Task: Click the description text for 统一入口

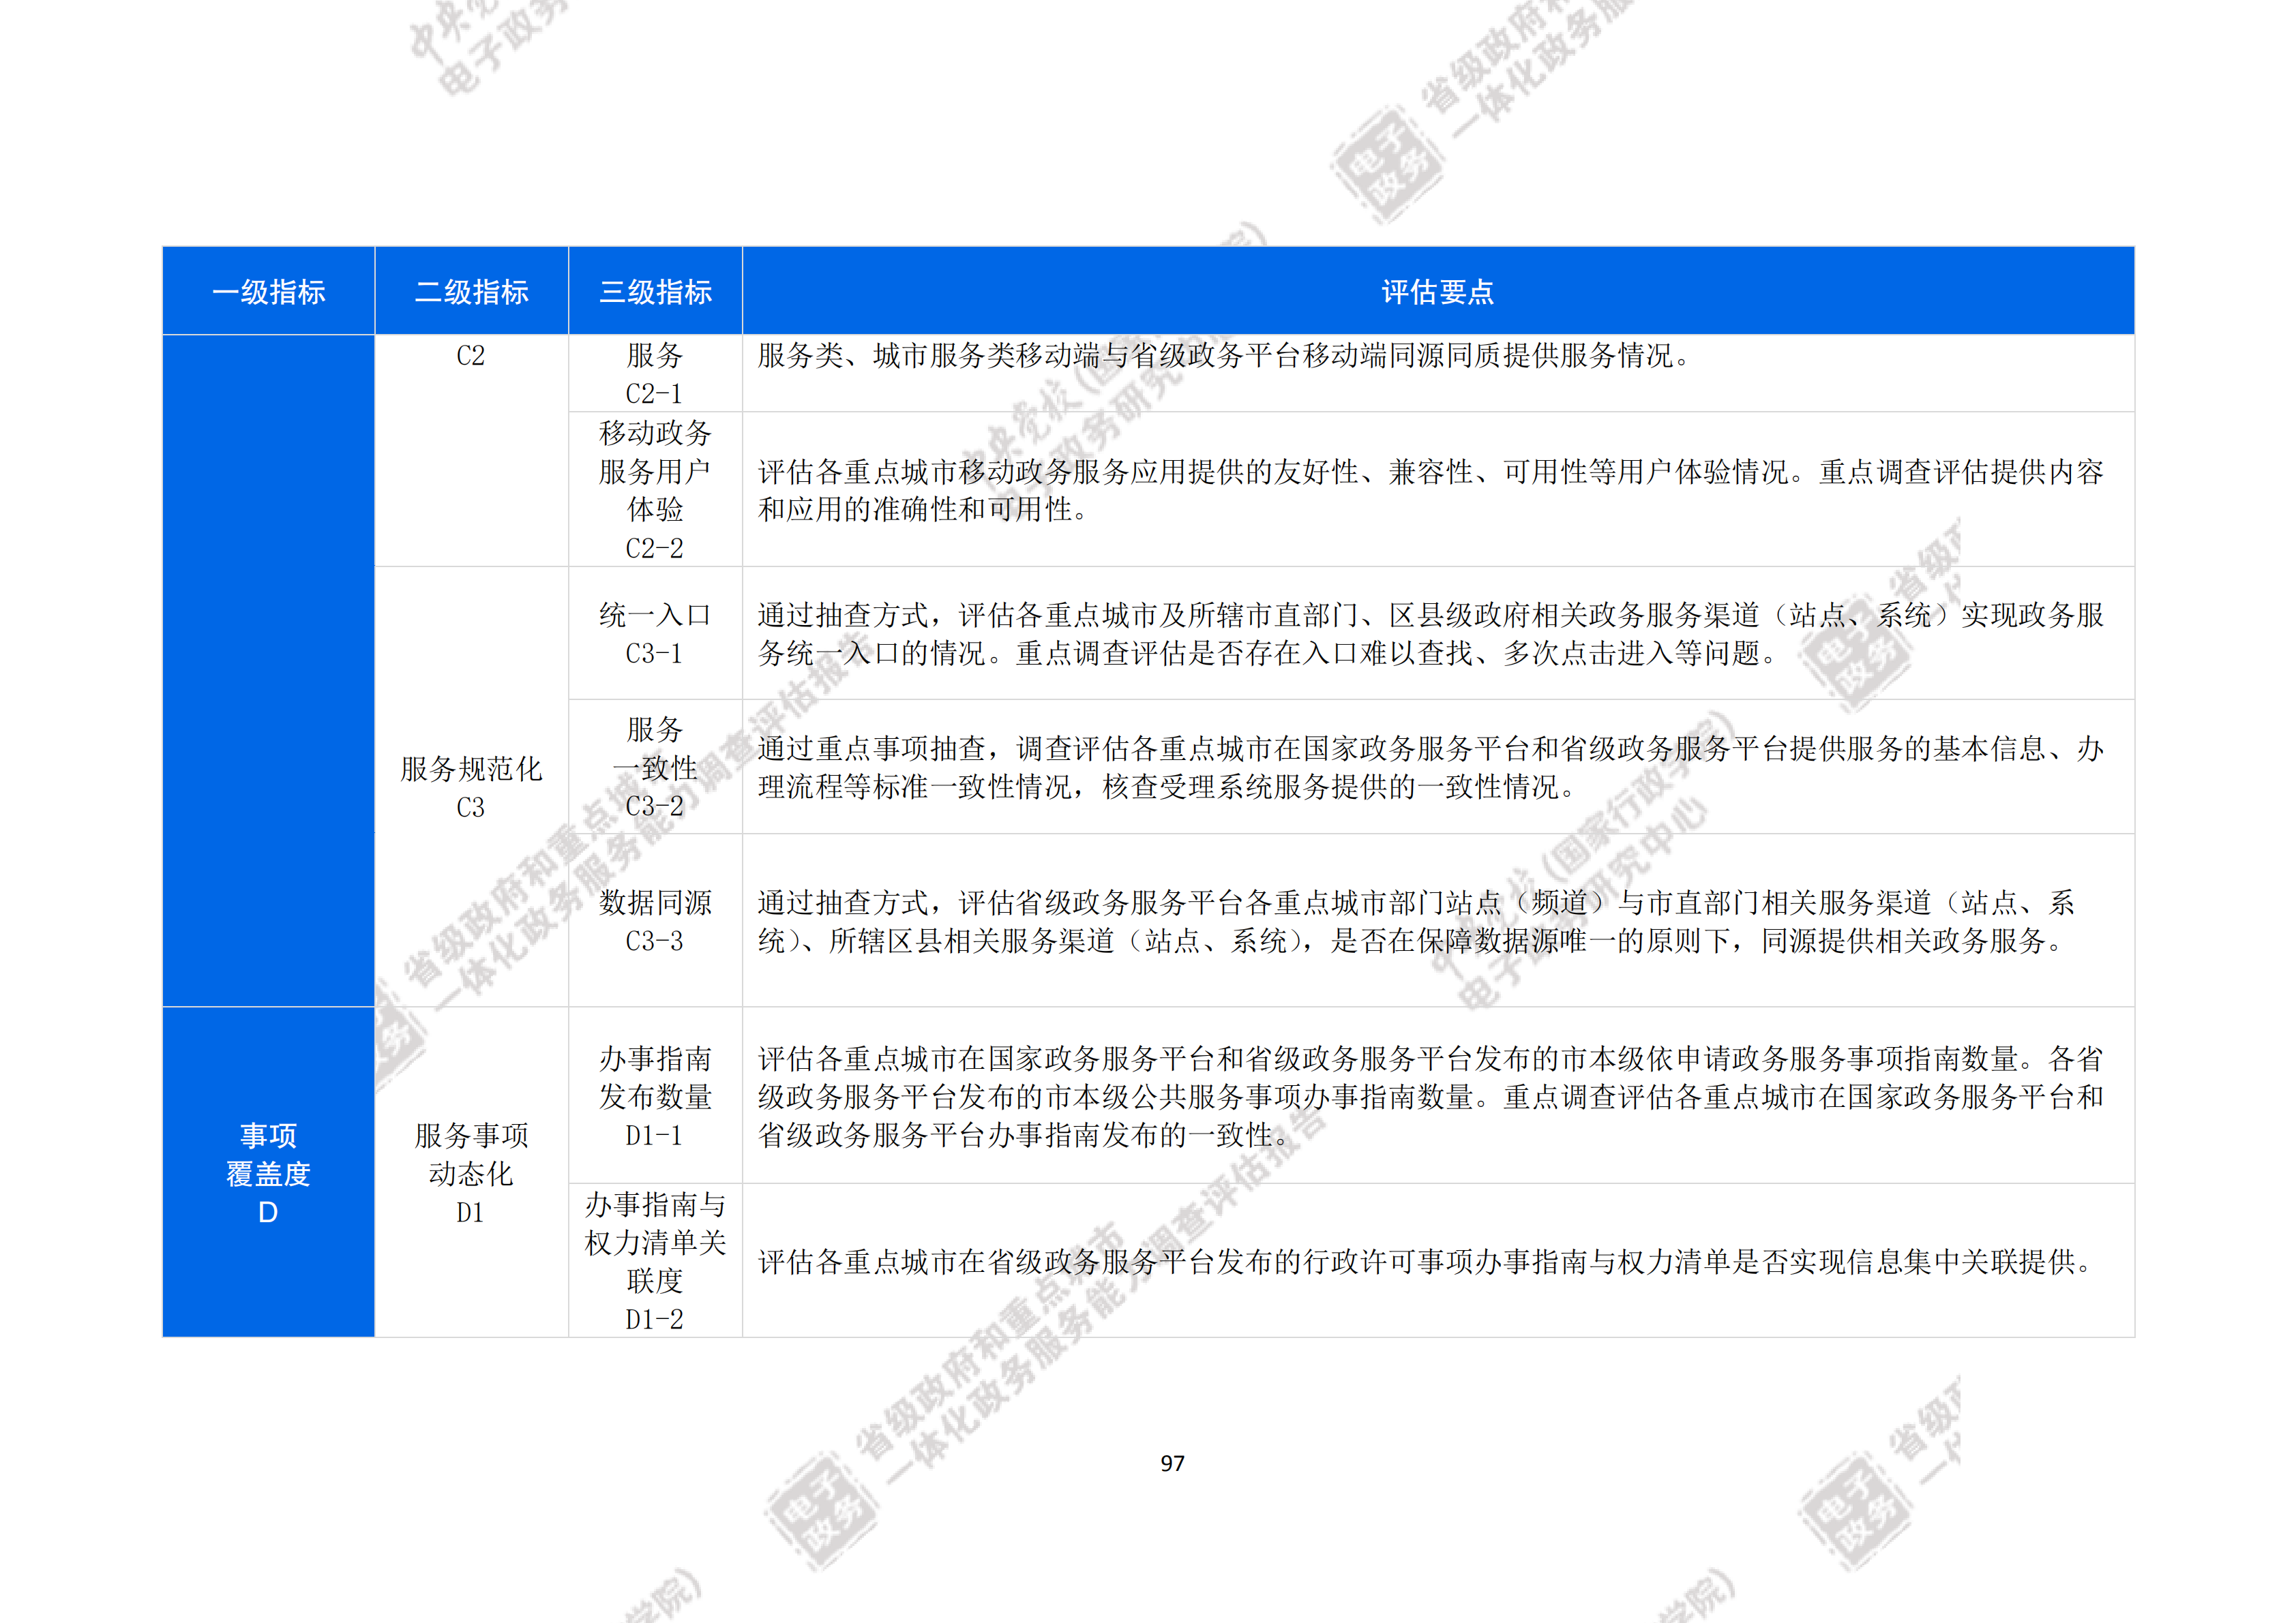Action: pos(1430,633)
